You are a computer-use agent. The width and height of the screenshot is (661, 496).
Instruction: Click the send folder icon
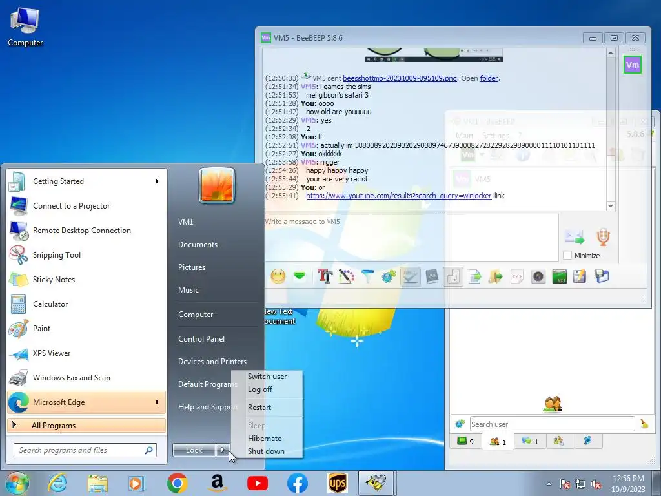496,276
